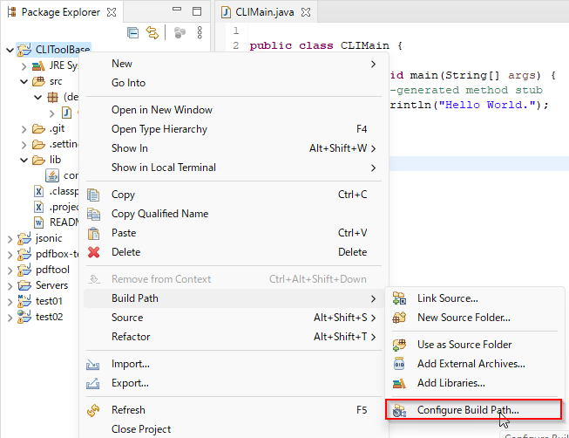Image resolution: width=569 pixels, height=438 pixels.
Task: Choose Export... from context menu
Action: 234,384
